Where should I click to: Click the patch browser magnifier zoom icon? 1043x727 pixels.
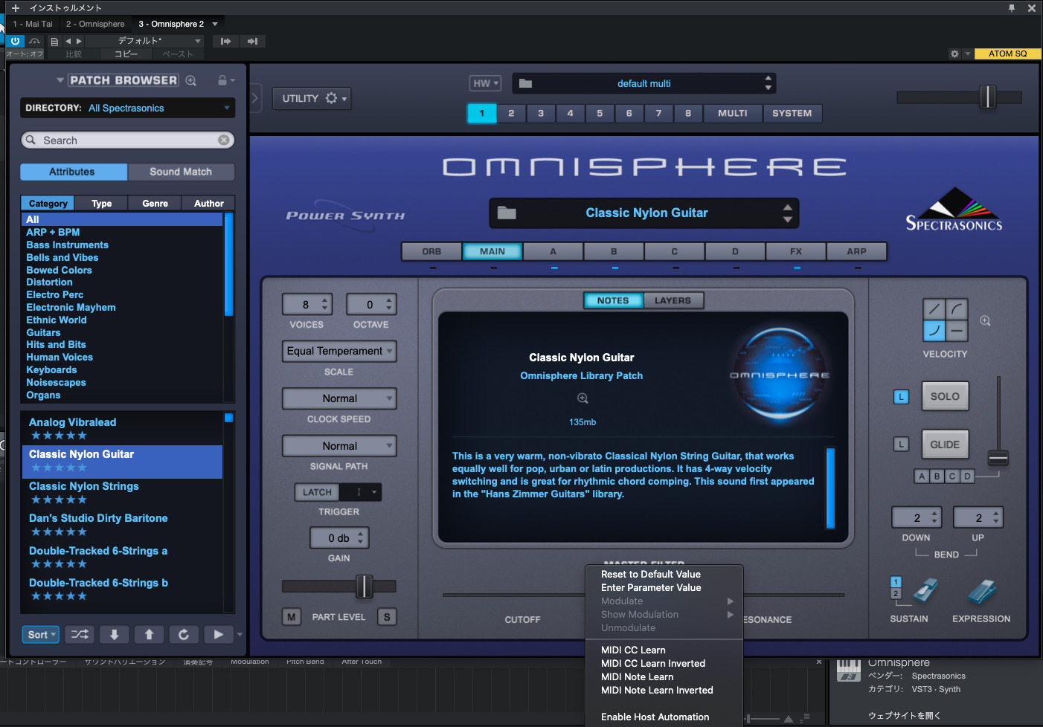[191, 80]
